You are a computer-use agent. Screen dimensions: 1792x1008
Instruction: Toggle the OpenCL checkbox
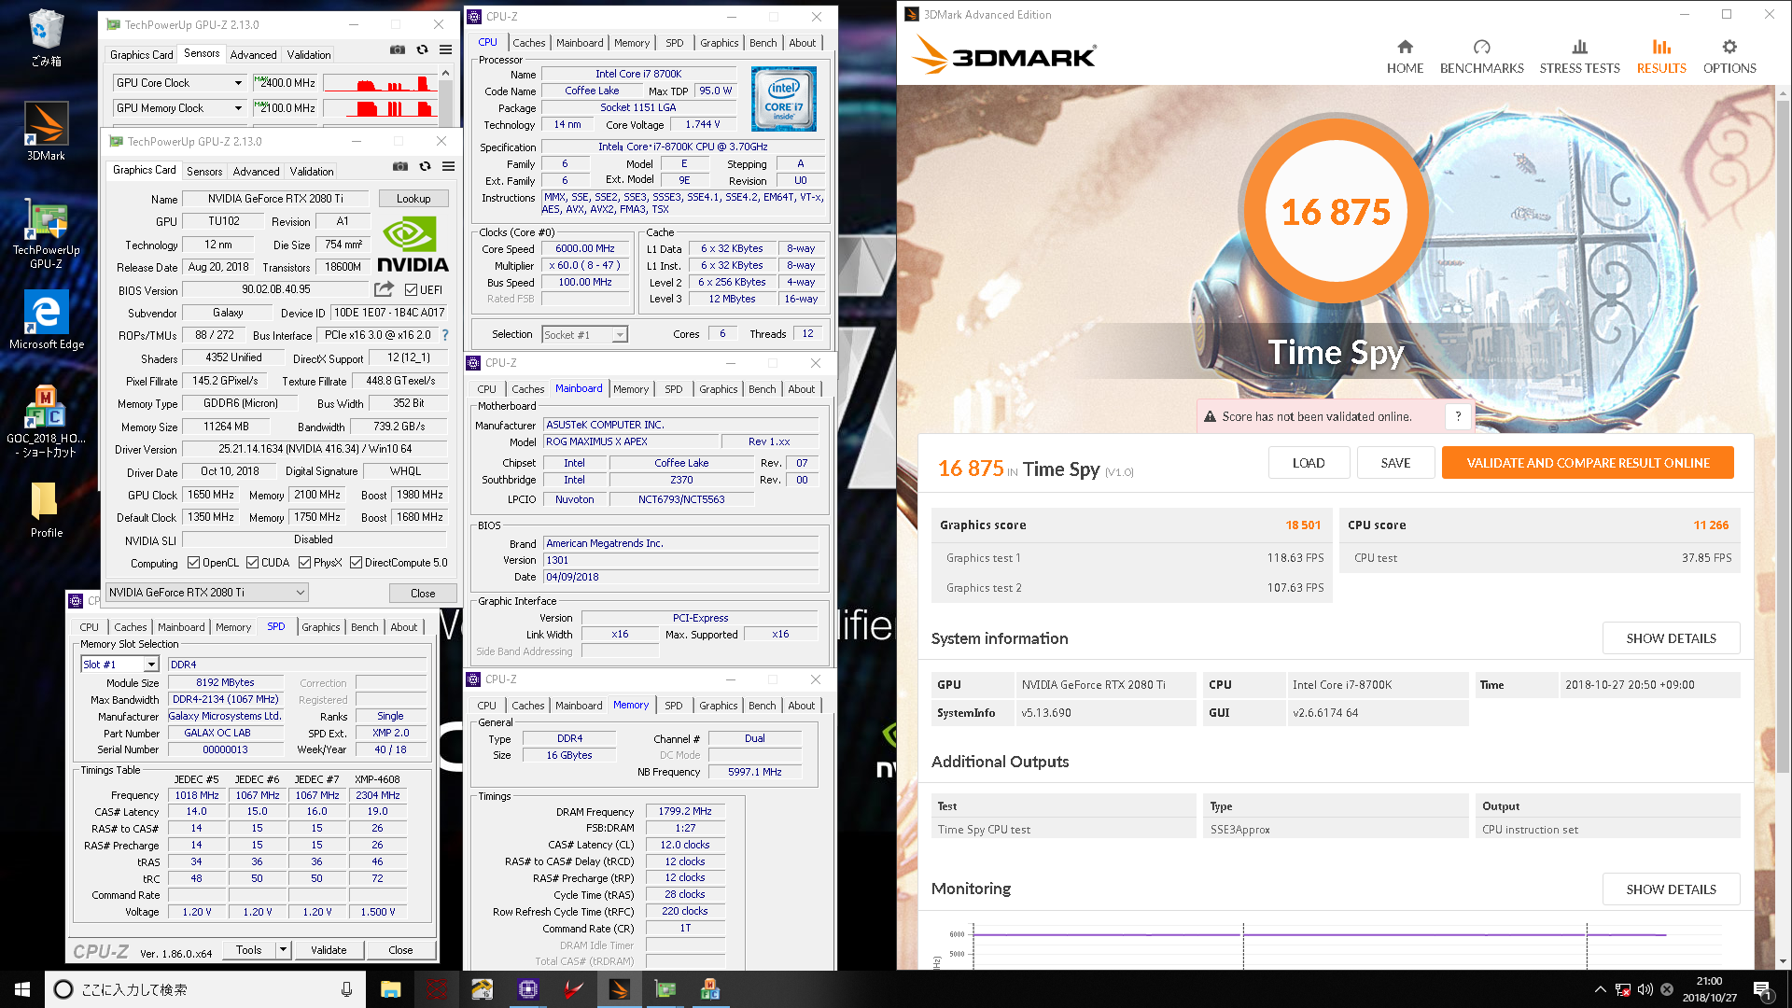pos(193,563)
